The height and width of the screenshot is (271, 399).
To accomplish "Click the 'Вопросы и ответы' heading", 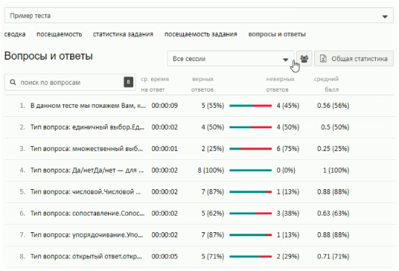I will (48, 56).
